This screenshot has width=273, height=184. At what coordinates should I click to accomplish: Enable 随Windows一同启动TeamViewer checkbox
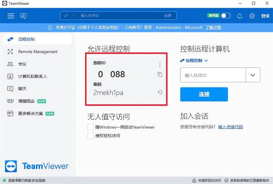coord(91,127)
